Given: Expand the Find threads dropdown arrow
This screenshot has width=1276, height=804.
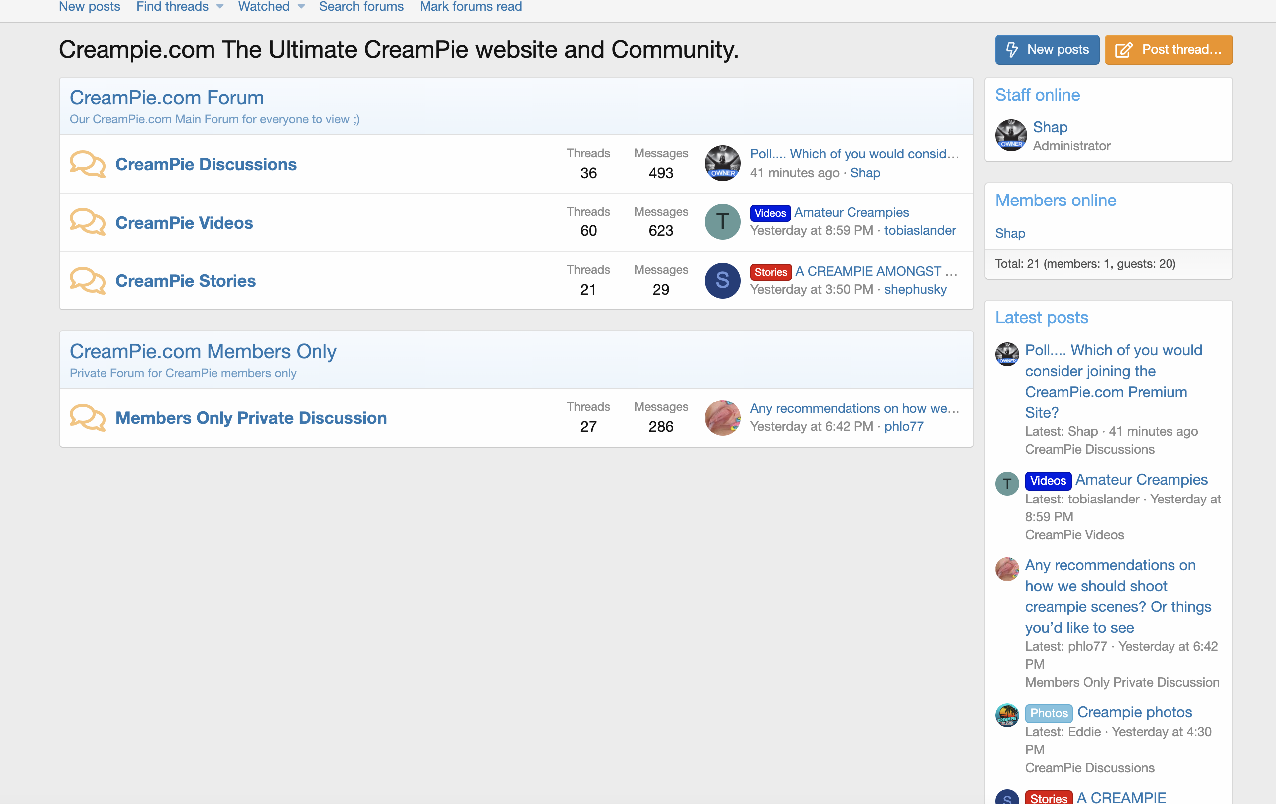Looking at the screenshot, I should [220, 7].
